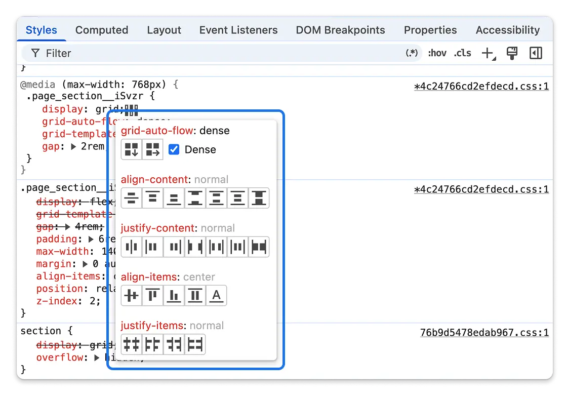Open the toggle computed styles sidebar icon
567x398 pixels.
[536, 53]
